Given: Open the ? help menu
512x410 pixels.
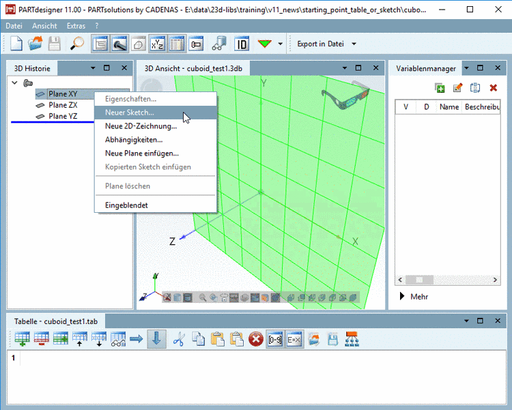Looking at the screenshot, I should [x=97, y=26].
